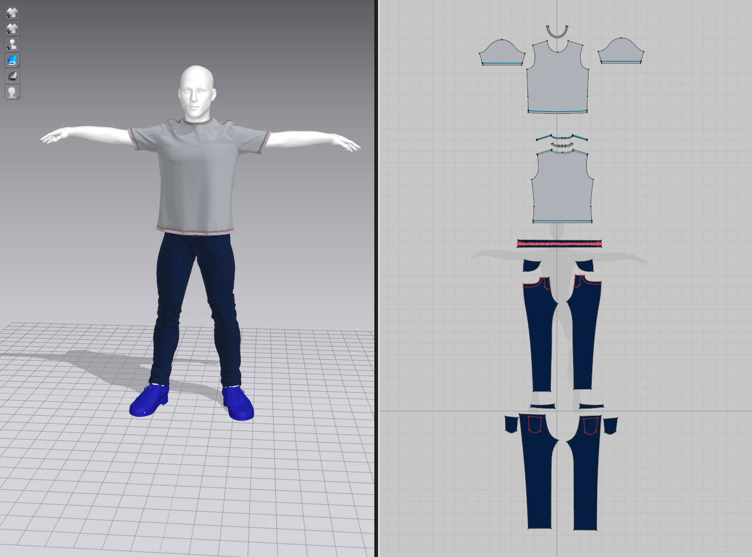Viewport: 752px width, 557px height.
Task: Select the gray T-shirt on the avatar
Action: pos(197,176)
